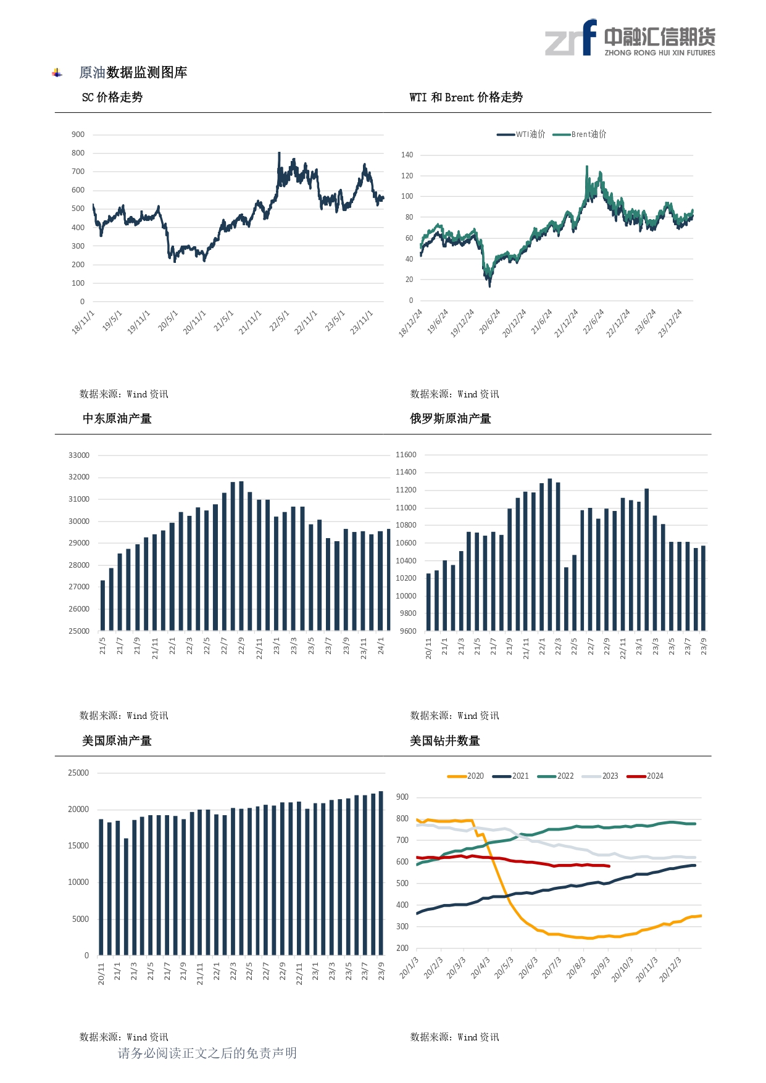
Task: Click the WTI油价 legend entry
Action: coord(522,135)
